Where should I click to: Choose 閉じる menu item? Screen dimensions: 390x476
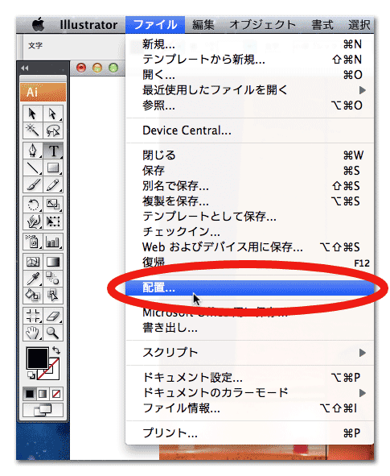pyautogui.click(x=250, y=155)
